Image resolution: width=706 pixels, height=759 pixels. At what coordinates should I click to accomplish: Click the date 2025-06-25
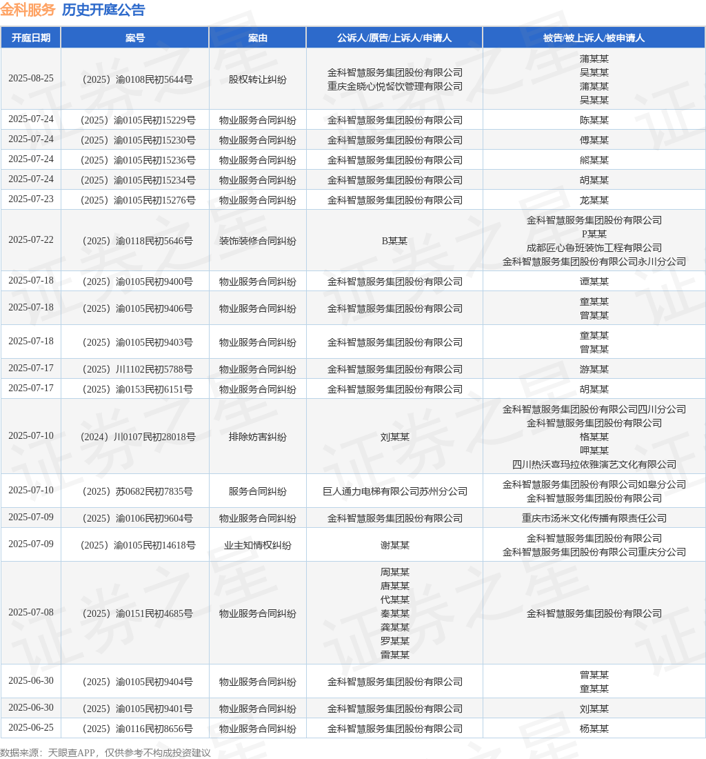point(31,727)
